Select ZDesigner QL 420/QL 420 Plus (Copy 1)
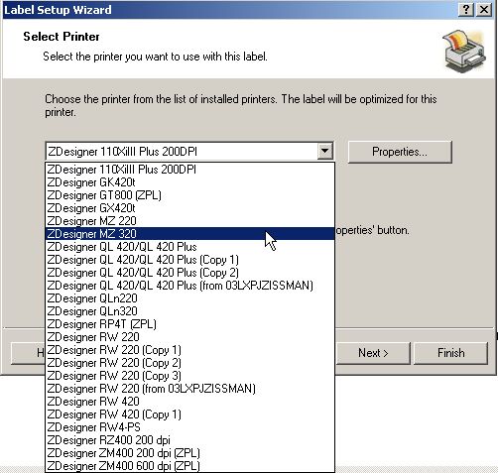The width and height of the screenshot is (498, 473). pyautogui.click(x=189, y=260)
